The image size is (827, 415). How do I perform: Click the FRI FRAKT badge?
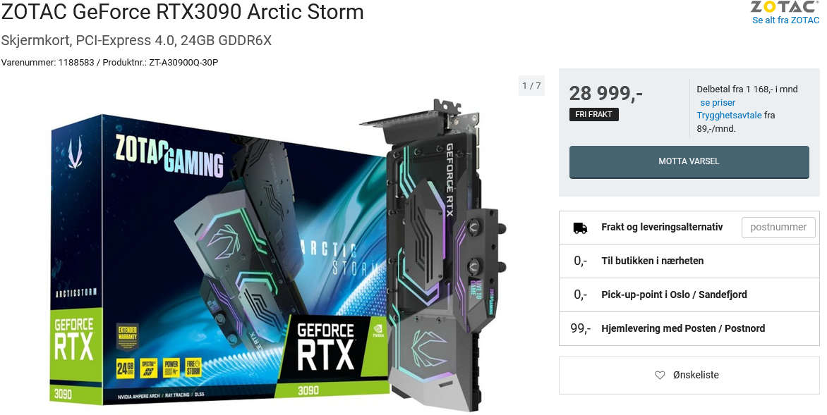[594, 114]
